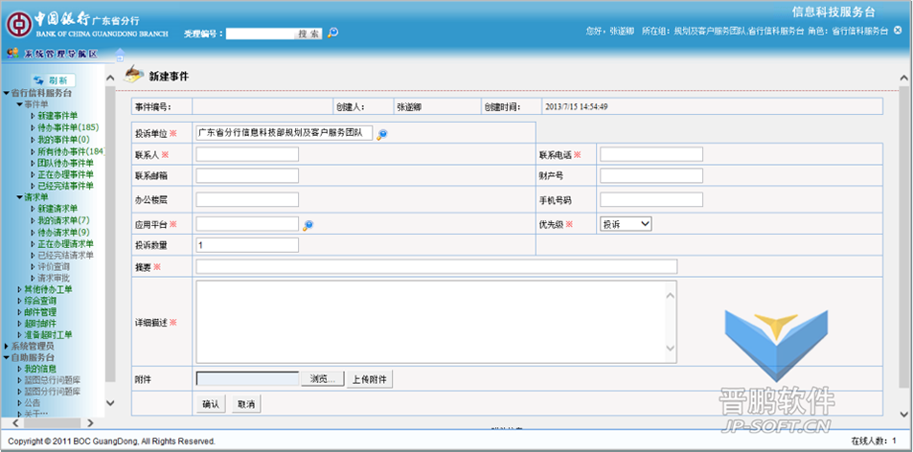This screenshot has width=913, height=452.
Task: Click the magnifier icon beside the top 搜索 button
Action: point(332,34)
